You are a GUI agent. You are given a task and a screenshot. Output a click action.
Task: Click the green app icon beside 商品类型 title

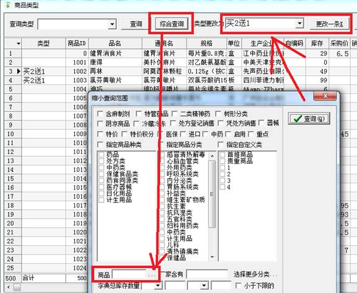(7, 5)
